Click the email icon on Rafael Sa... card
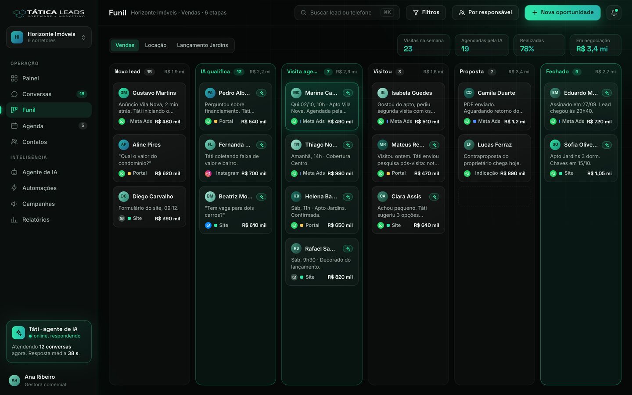The image size is (632, 395). [x=294, y=277]
